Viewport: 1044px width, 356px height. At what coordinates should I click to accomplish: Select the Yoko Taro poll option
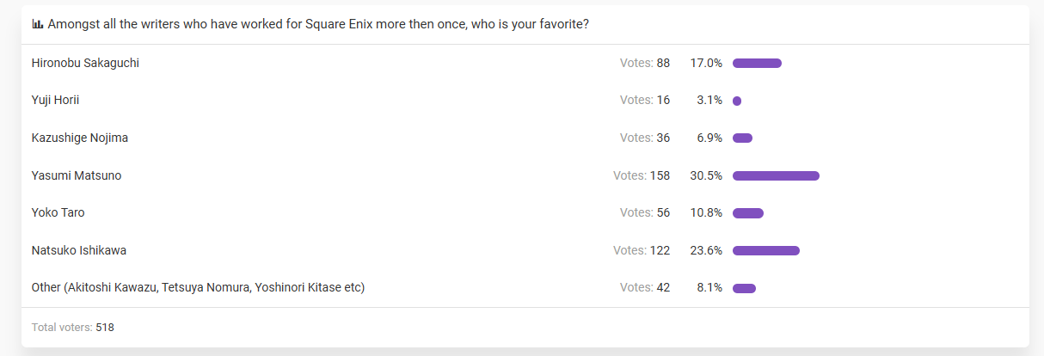click(58, 212)
